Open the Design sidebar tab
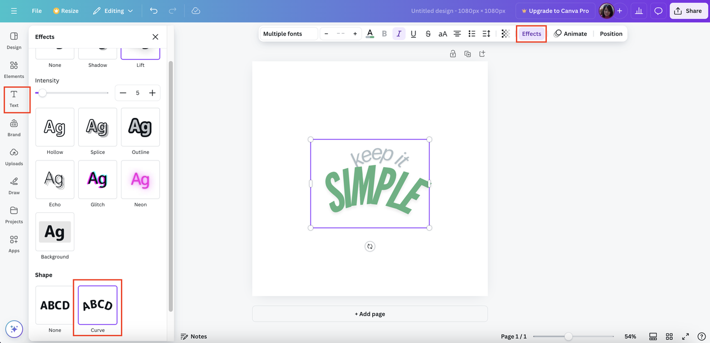This screenshot has height=343, width=710. [14, 40]
